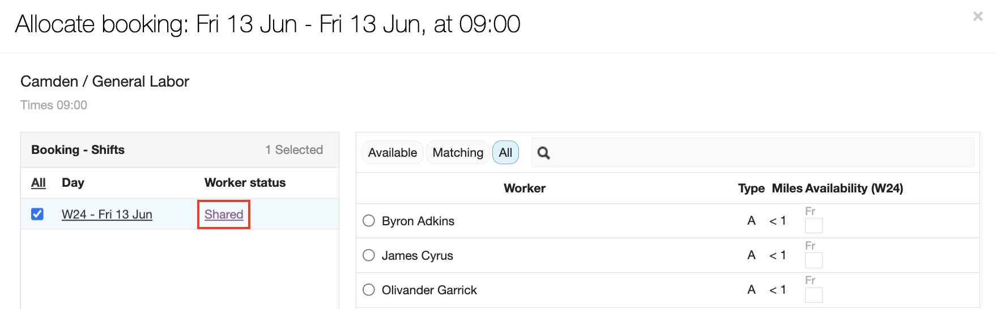Choose Olivander Garrick radio button
996x309 pixels.
pos(369,290)
